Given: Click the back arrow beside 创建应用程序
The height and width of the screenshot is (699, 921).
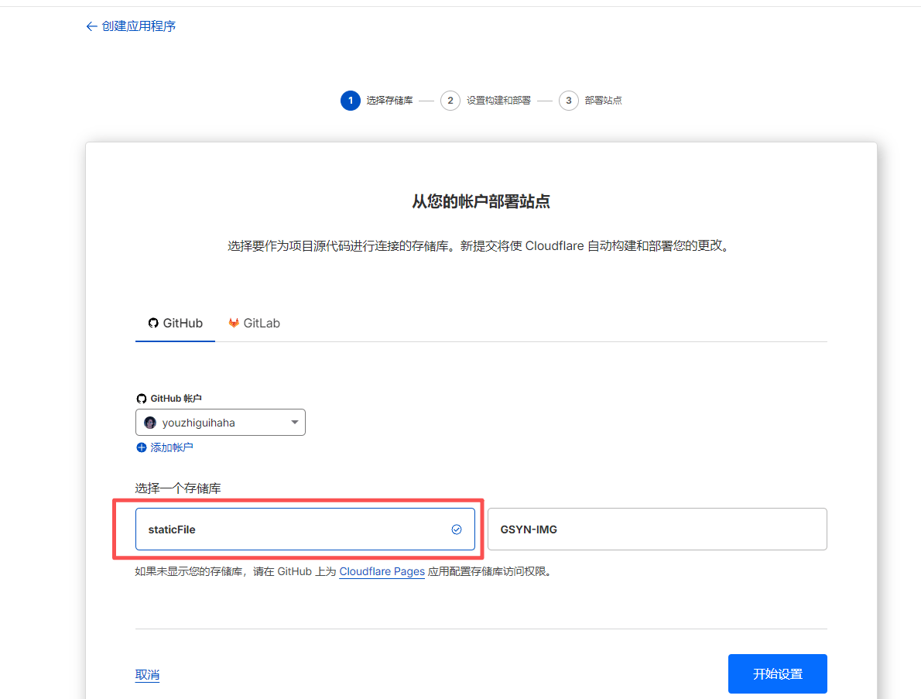Looking at the screenshot, I should pyautogui.click(x=91, y=26).
